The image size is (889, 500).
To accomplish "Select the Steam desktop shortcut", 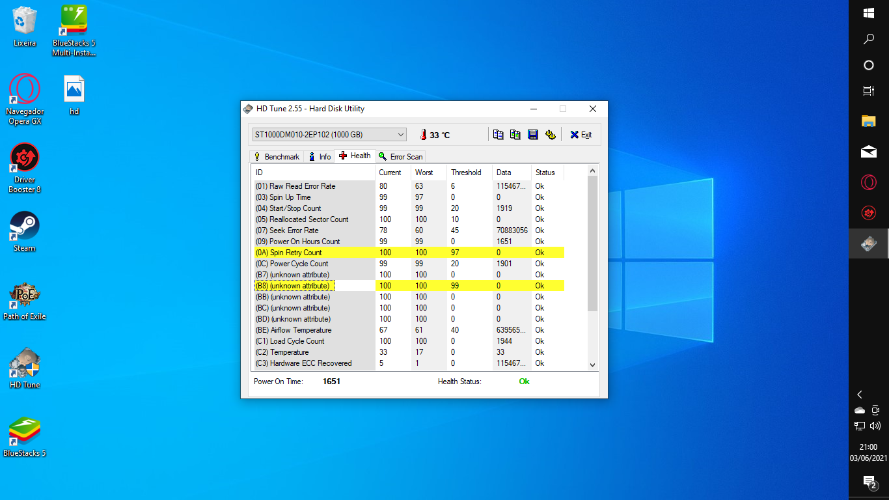I will (x=25, y=231).
